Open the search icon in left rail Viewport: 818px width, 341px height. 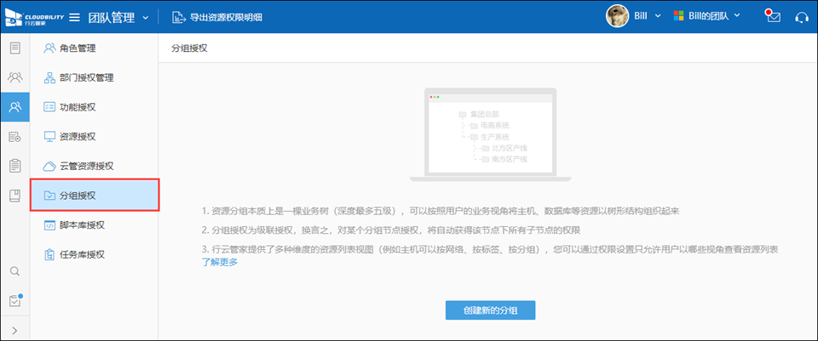click(14, 271)
